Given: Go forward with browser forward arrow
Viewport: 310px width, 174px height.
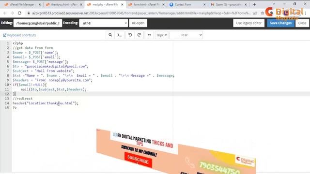Looking at the screenshot, I should [12, 13].
